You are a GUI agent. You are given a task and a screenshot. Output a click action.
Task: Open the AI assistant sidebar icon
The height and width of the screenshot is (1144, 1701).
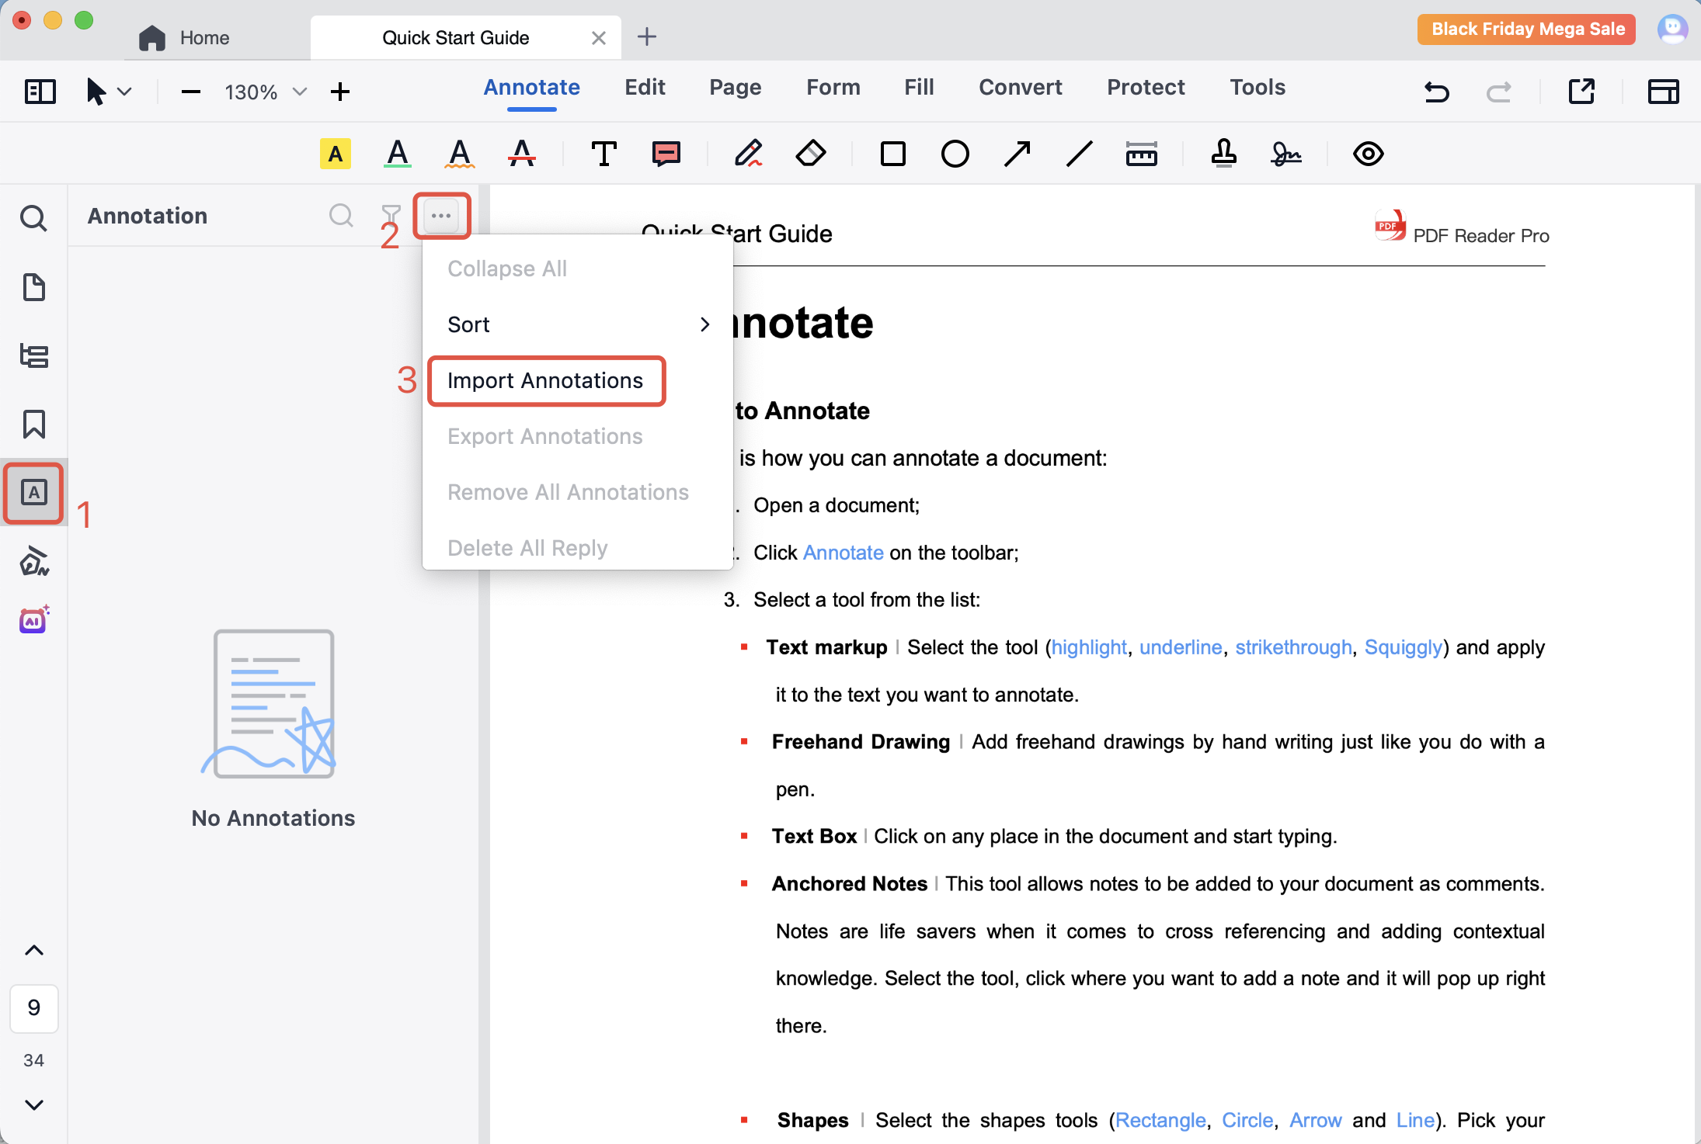(x=34, y=621)
